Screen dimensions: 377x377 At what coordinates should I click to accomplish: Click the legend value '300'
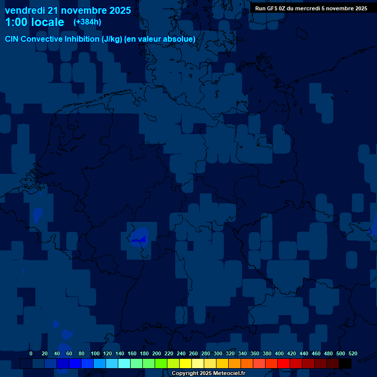[x=218, y=353]
